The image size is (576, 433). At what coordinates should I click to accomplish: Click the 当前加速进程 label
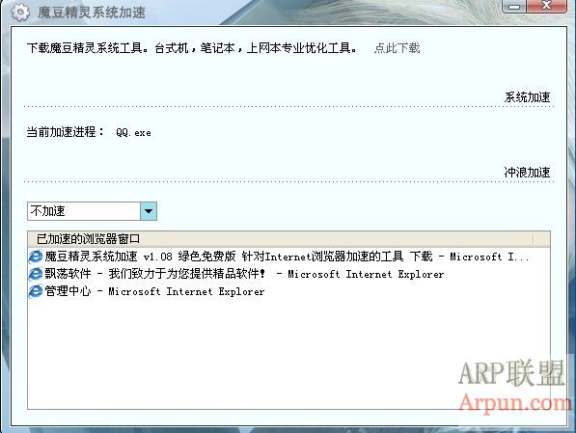(x=65, y=132)
